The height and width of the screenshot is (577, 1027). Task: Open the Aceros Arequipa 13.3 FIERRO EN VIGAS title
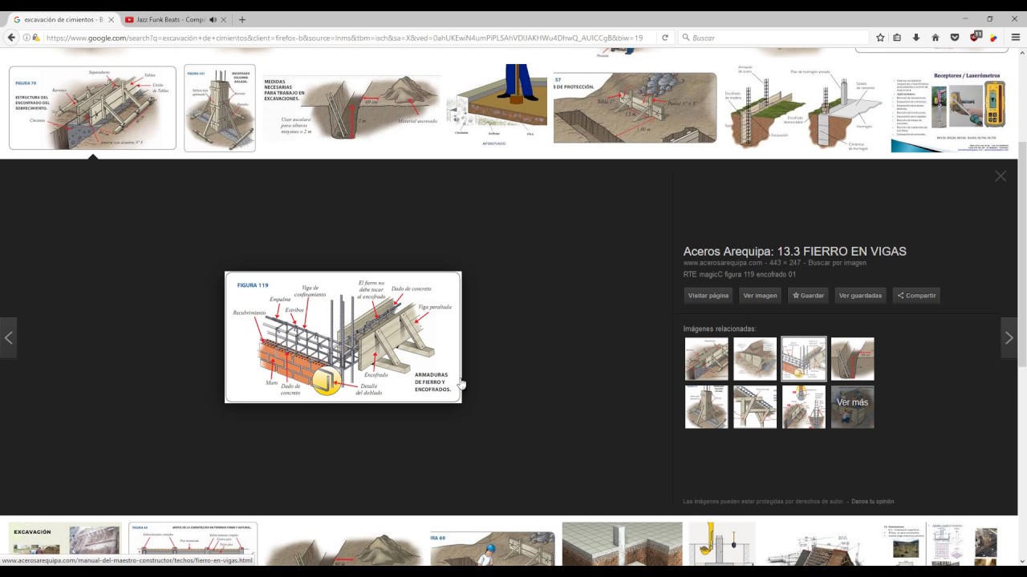tap(794, 251)
